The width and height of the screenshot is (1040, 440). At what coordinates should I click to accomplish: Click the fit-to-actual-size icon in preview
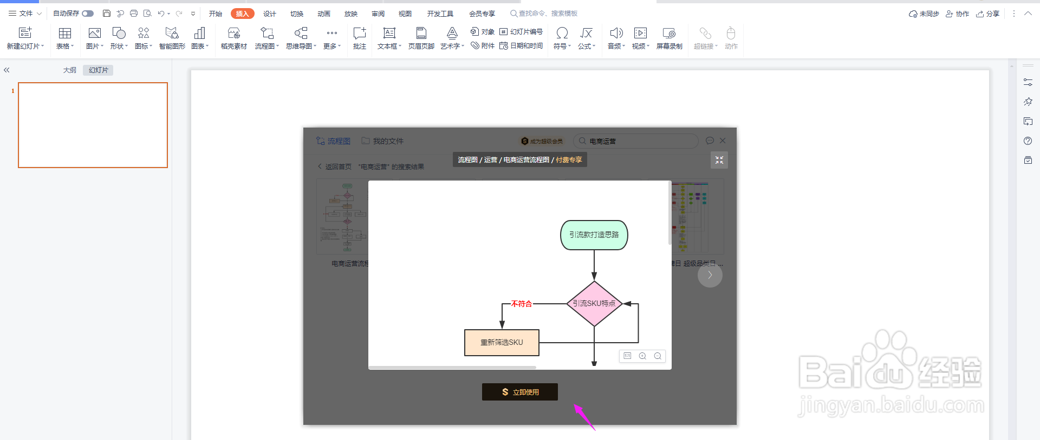[x=627, y=356]
